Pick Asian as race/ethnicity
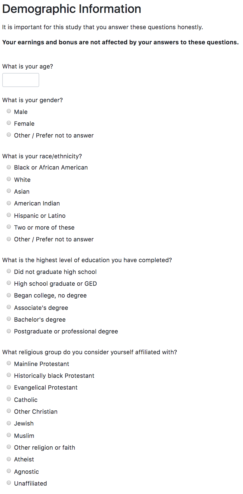The width and height of the screenshot is (243, 494). click(9, 191)
